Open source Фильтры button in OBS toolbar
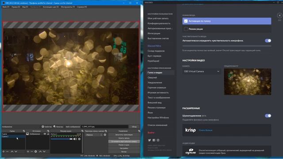The image size is (283, 159). pyautogui.click(x=58, y=127)
